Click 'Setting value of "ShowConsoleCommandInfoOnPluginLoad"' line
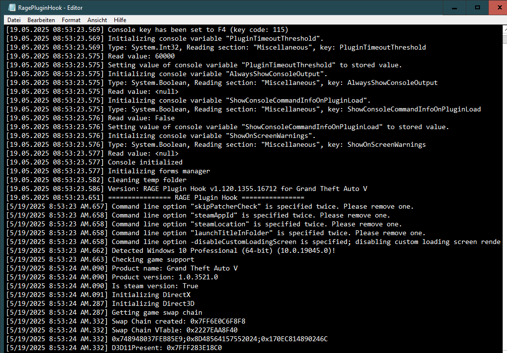This screenshot has width=507, height=353. (x=228, y=127)
